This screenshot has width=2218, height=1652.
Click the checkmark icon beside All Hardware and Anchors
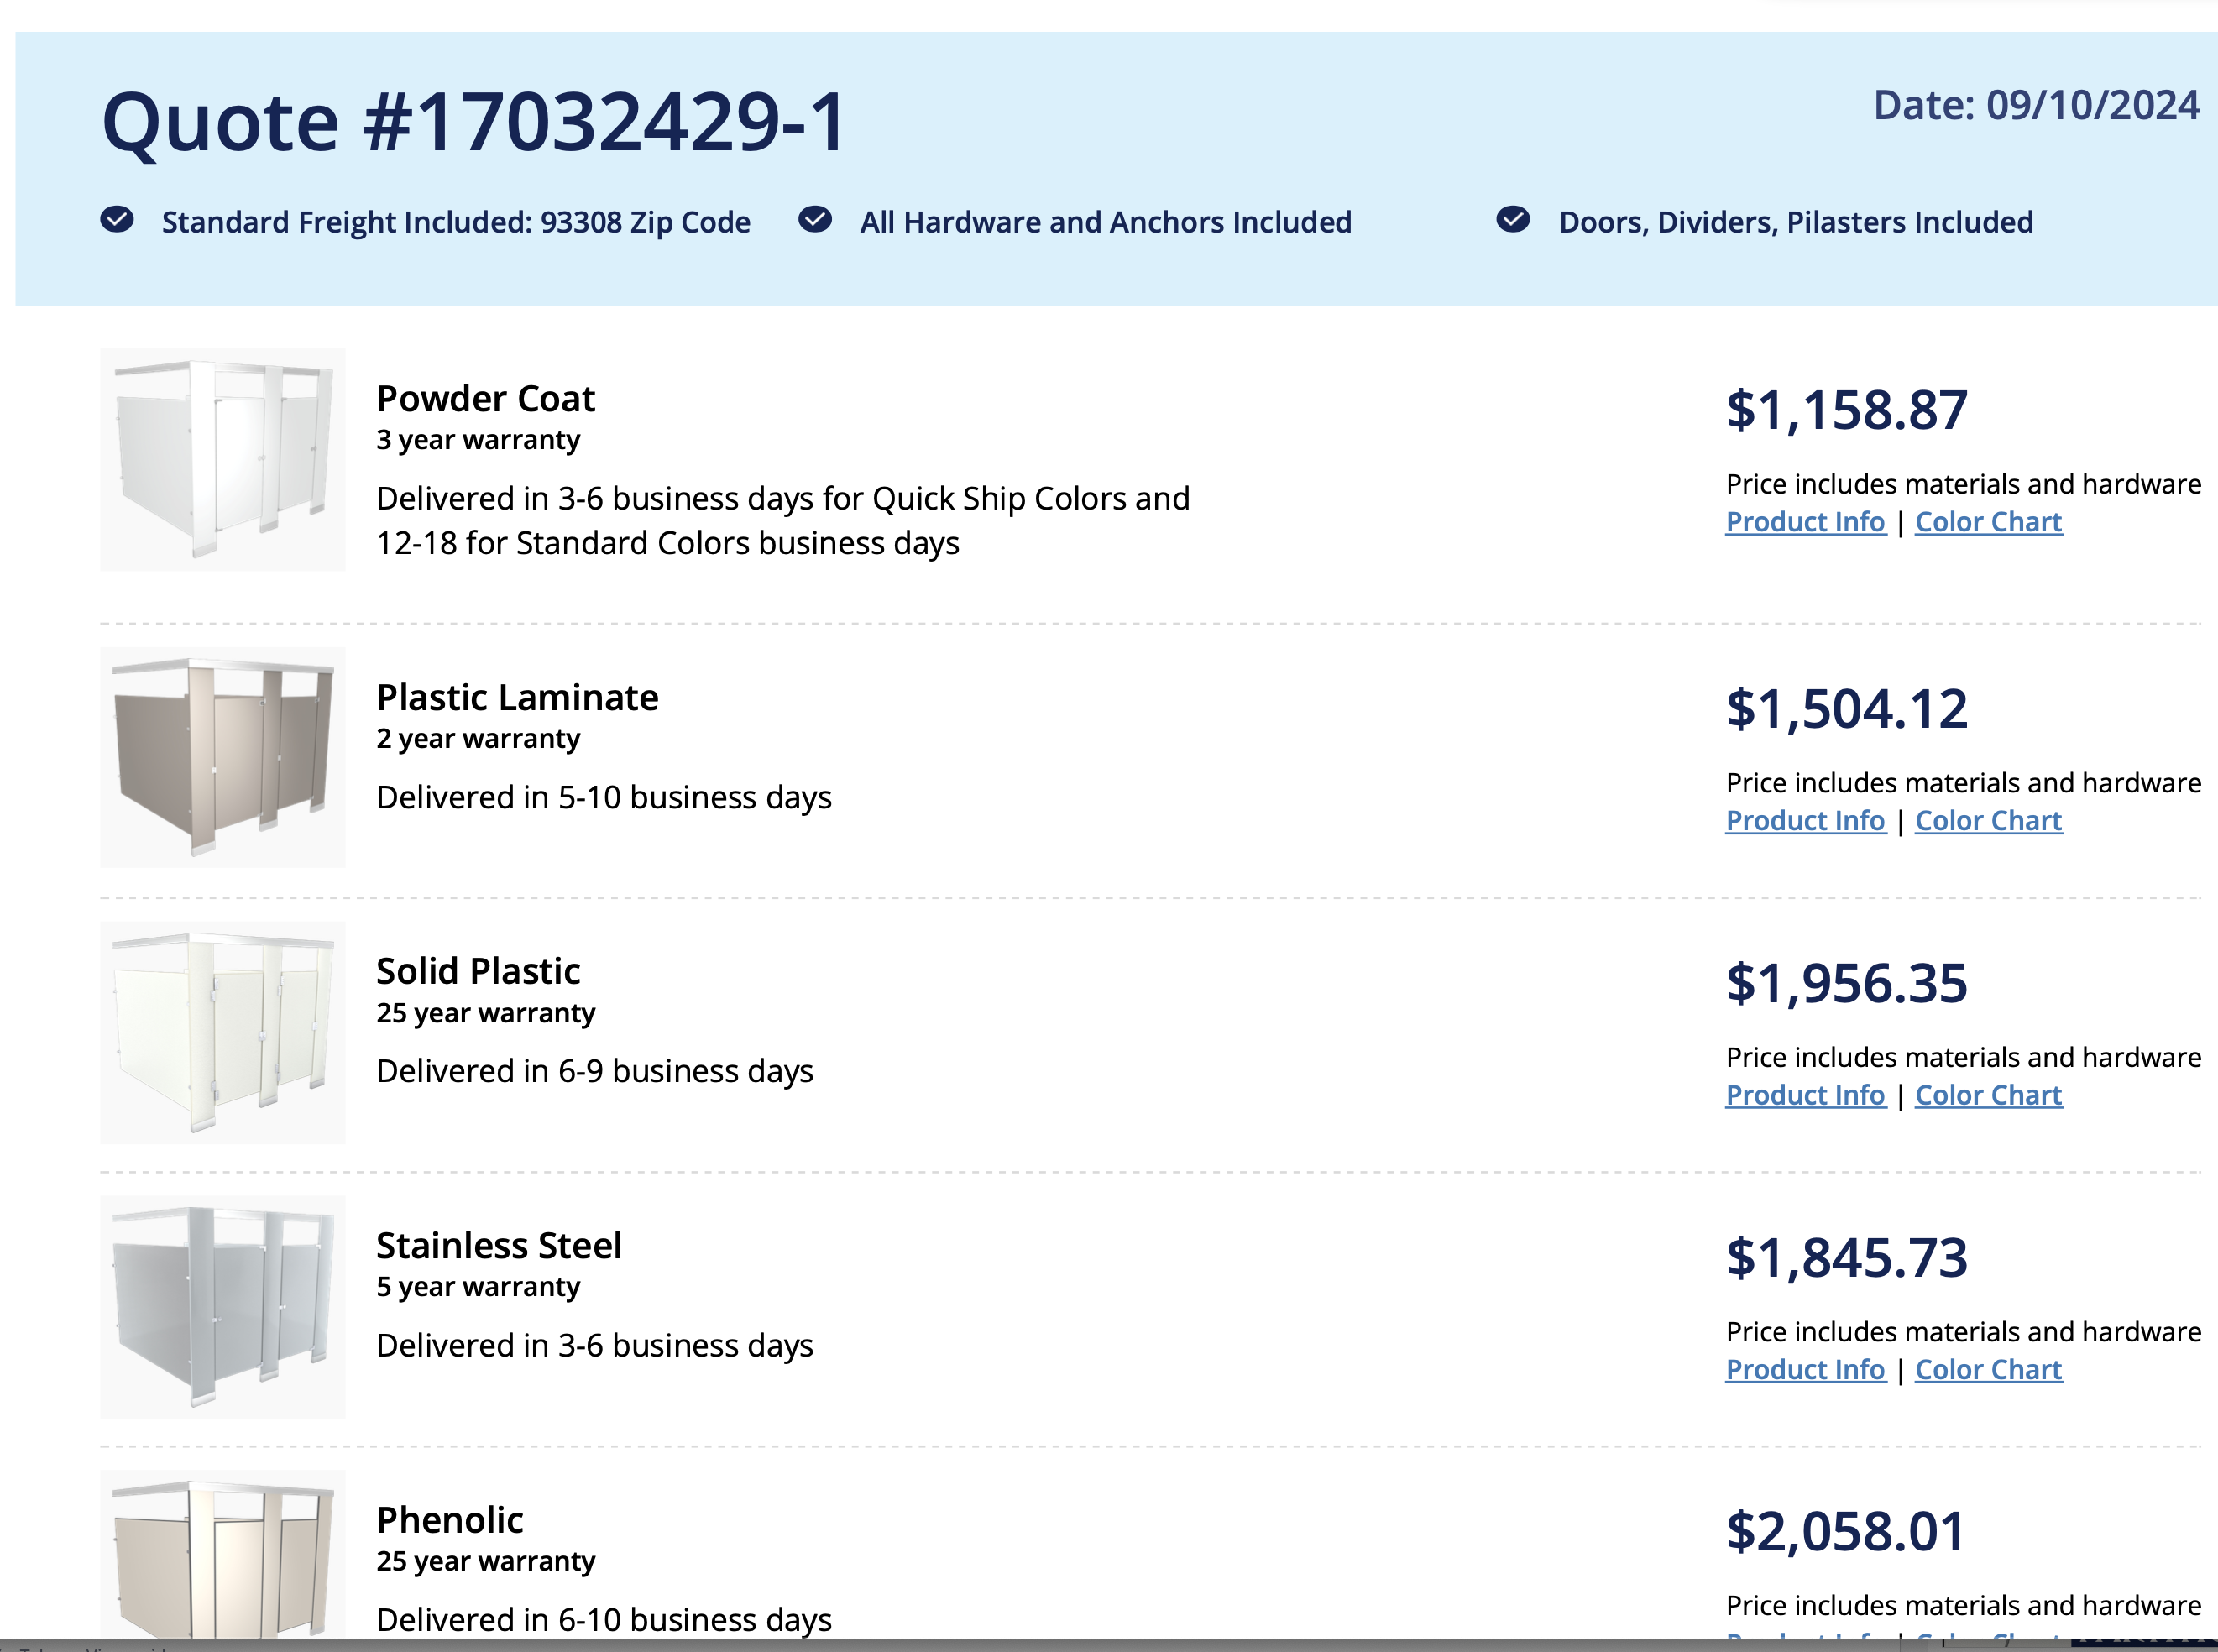(x=815, y=219)
